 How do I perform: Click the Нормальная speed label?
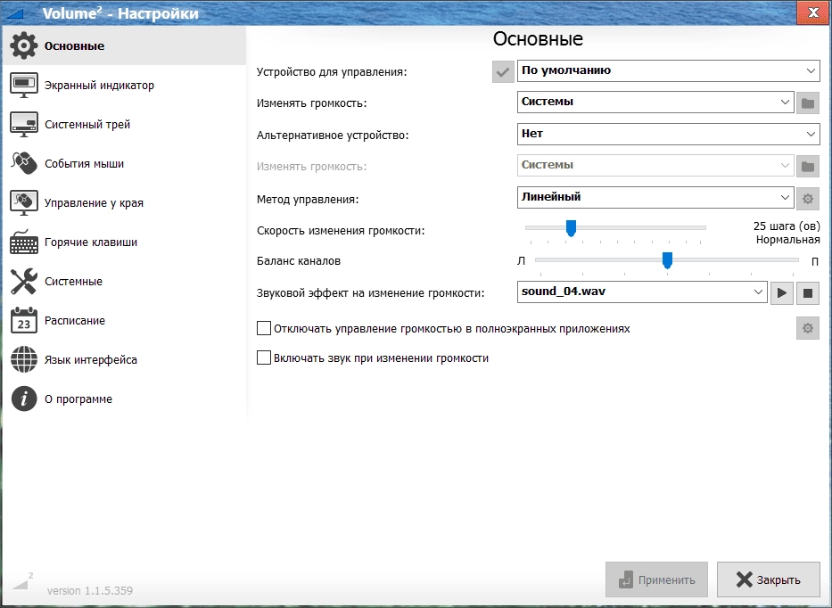coord(788,240)
